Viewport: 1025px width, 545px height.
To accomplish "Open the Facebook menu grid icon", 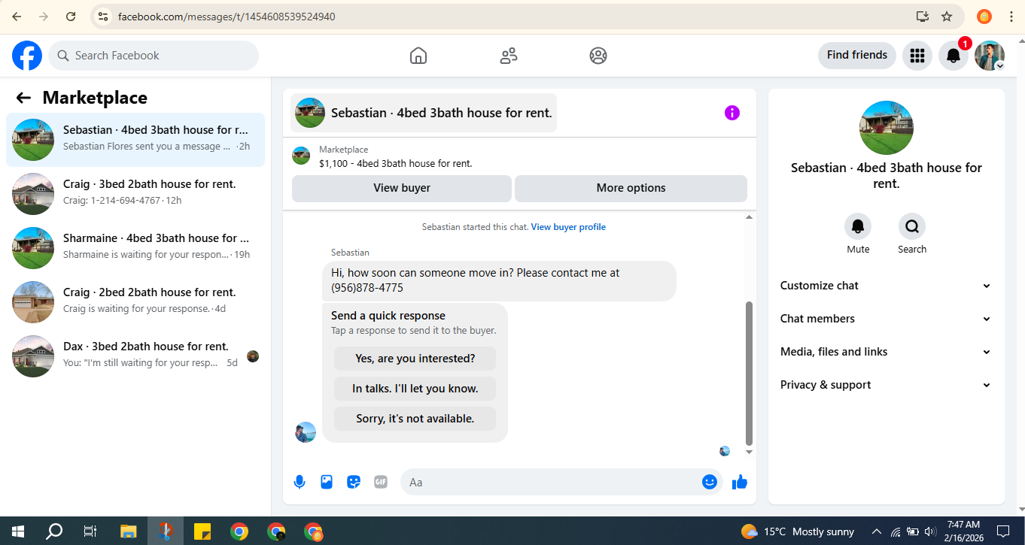I will click(917, 56).
